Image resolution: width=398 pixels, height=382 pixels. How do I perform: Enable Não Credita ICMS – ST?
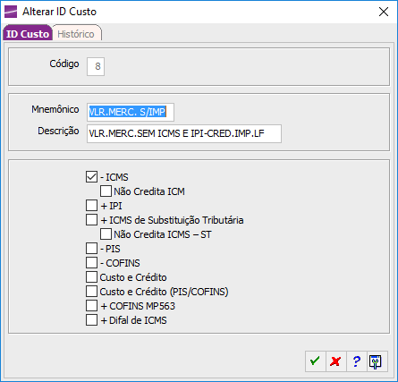point(106,234)
